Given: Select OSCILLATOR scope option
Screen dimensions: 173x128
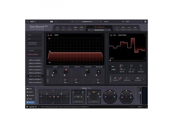Looking at the screenshot, I should click(35, 55).
